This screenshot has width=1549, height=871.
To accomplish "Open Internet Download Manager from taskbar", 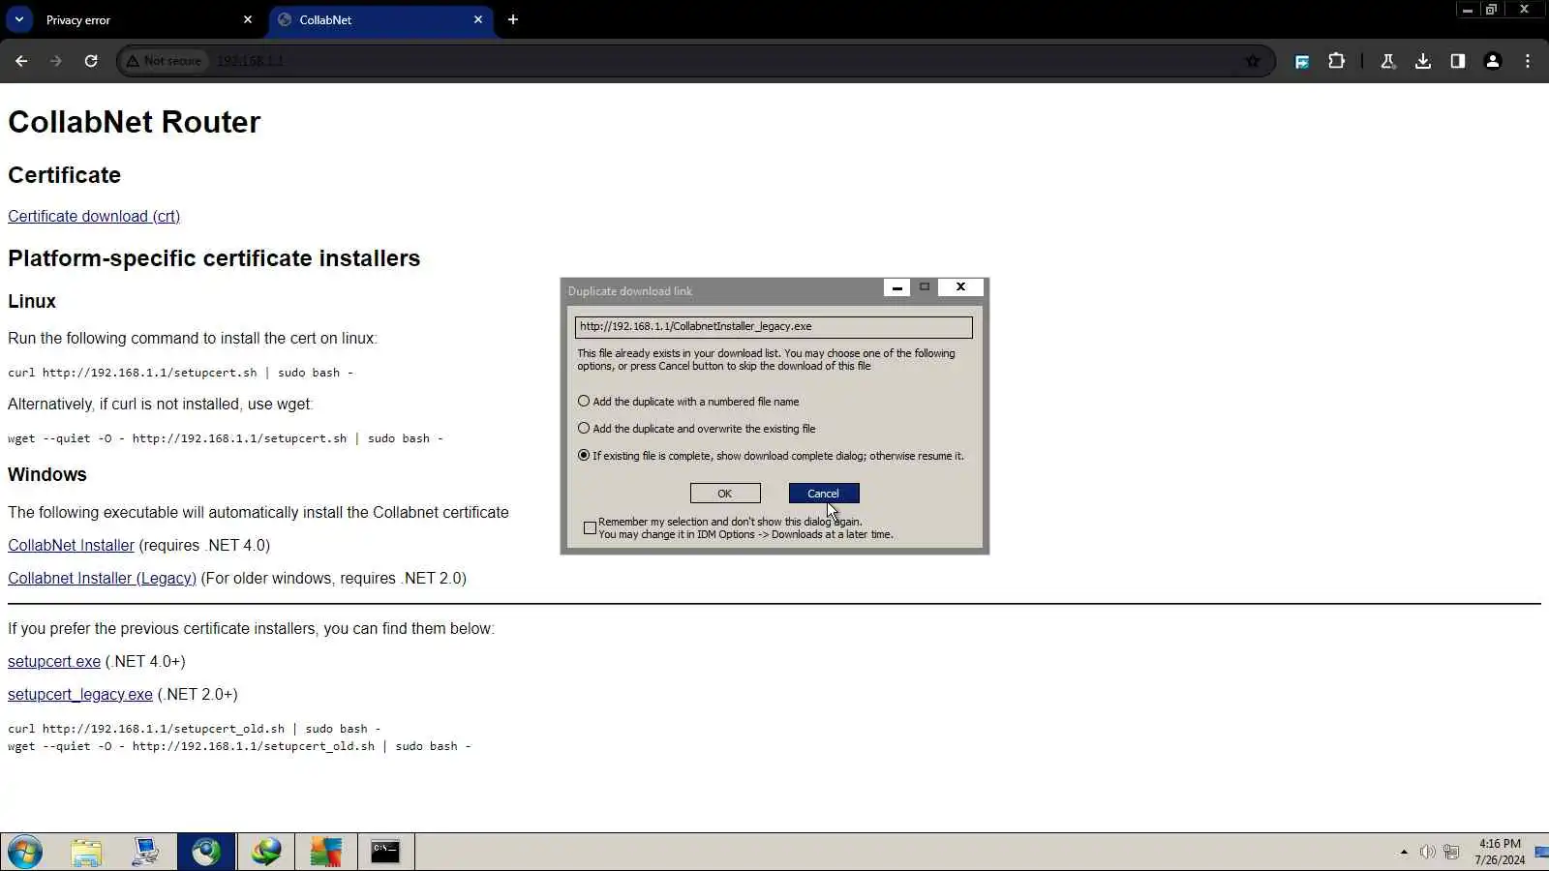I will (x=266, y=853).
